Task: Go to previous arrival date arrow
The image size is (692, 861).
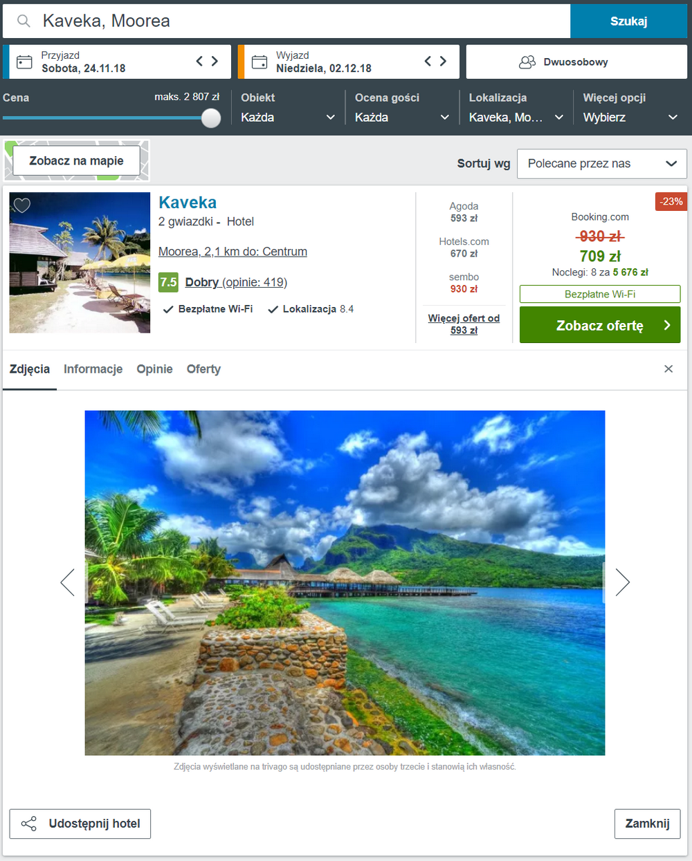Action: [199, 62]
